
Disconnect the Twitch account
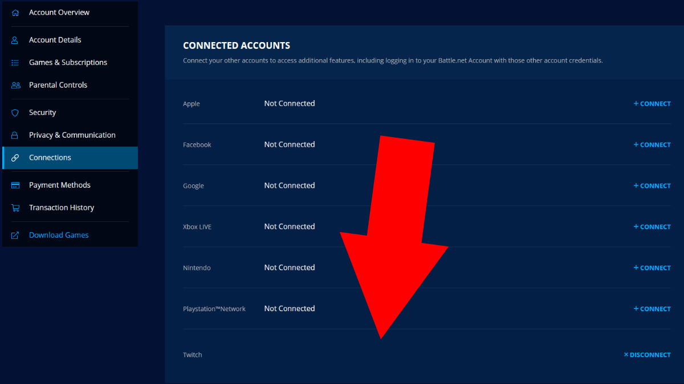pos(648,354)
